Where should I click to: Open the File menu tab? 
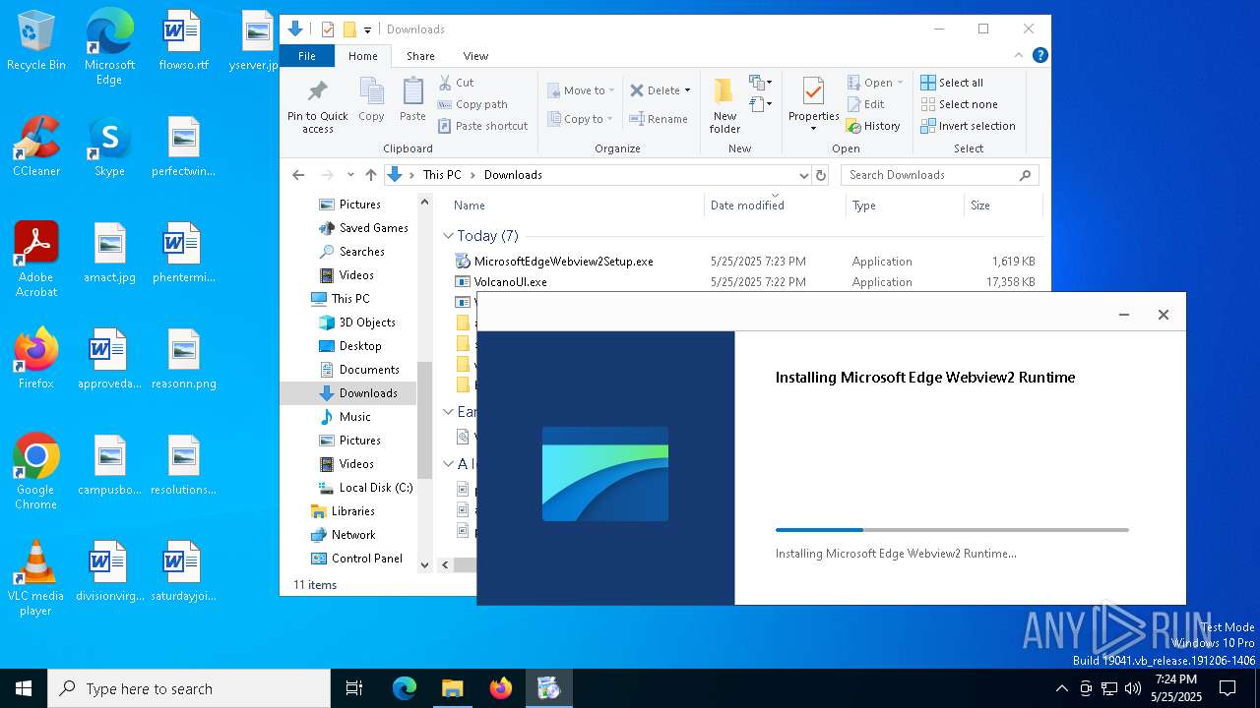(307, 56)
